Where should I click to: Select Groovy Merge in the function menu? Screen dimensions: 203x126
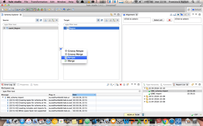pyautogui.click(x=75, y=54)
